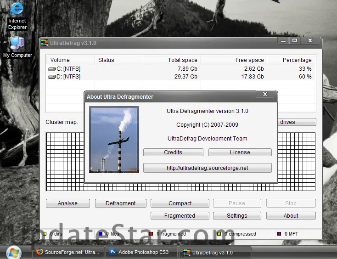Click the yellow compressed legend swatch
Image resolution: width=337 pixels, height=259 pixels.
219,234
